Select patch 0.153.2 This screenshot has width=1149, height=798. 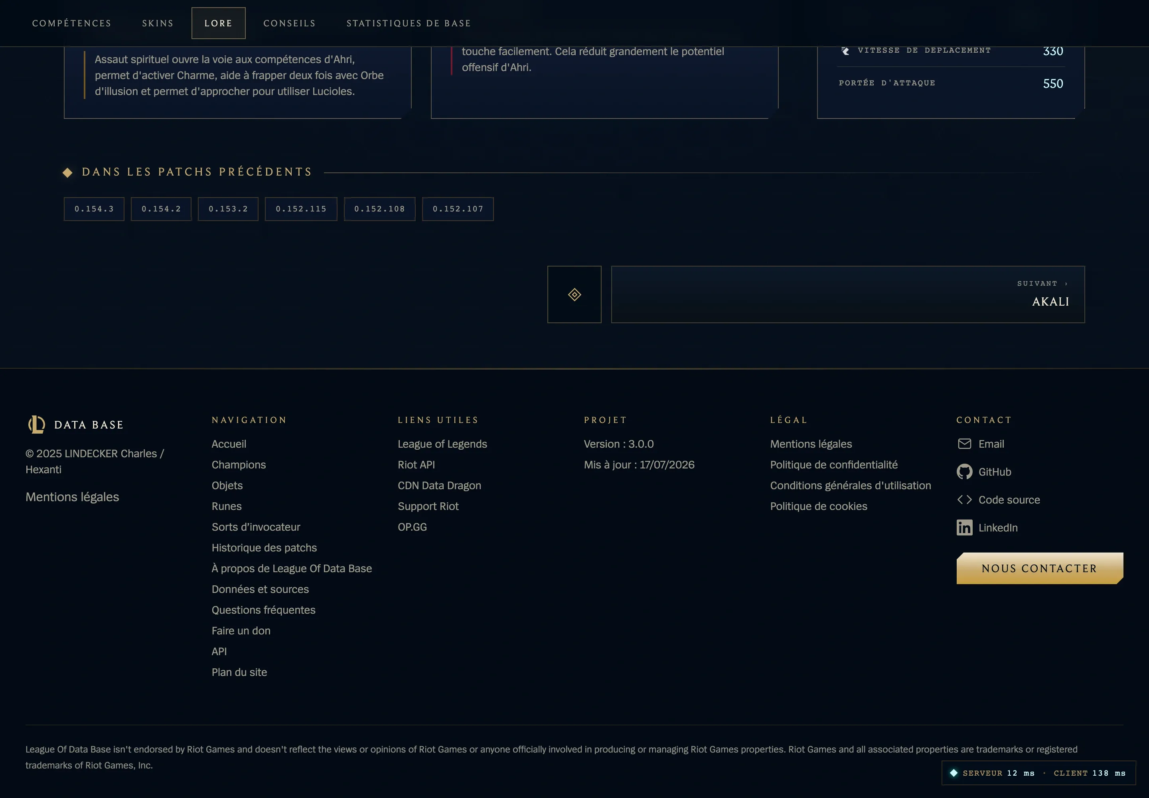[x=228, y=209]
